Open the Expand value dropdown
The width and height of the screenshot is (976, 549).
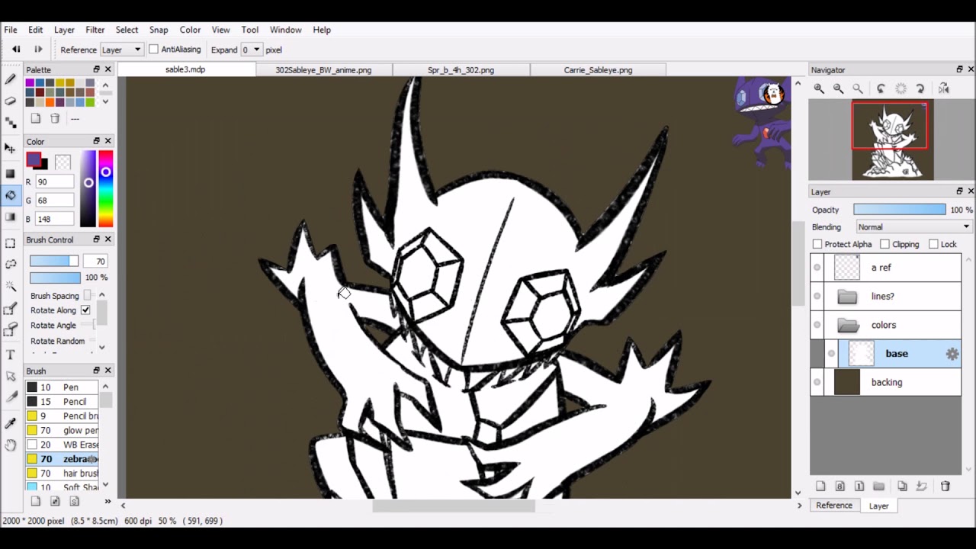click(251, 50)
